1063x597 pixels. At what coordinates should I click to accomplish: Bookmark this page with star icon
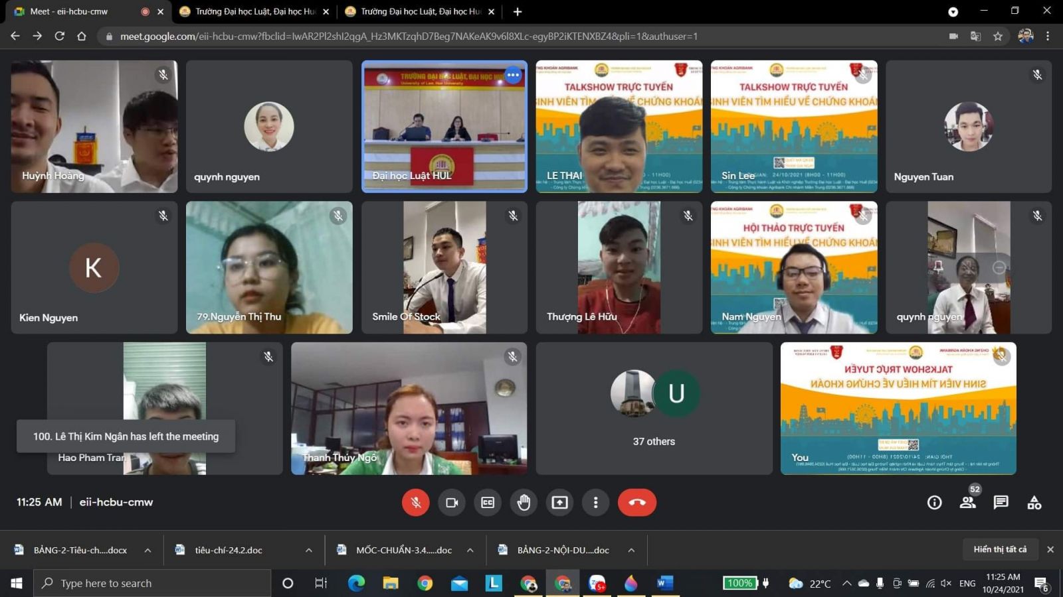(997, 36)
